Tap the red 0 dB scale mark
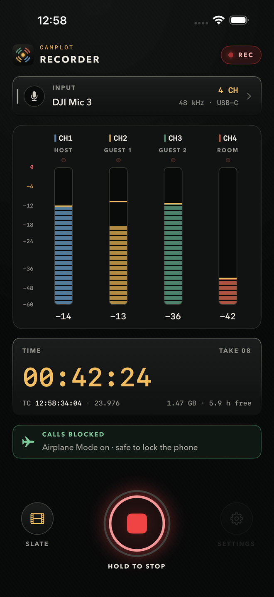274x597 pixels. 32,167
